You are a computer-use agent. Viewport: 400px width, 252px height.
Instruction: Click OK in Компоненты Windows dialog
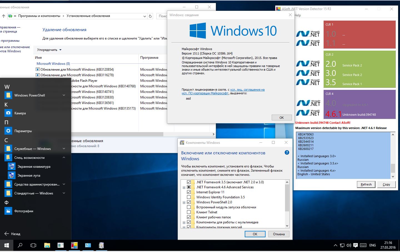pyautogui.click(x=255, y=234)
